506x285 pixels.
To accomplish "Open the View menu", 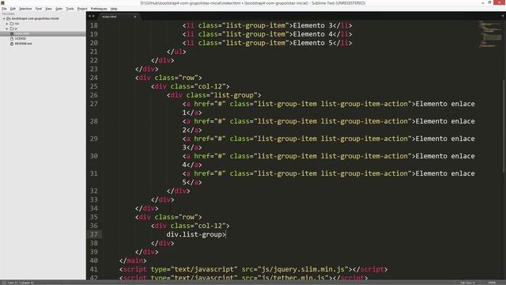I will 48,9.
